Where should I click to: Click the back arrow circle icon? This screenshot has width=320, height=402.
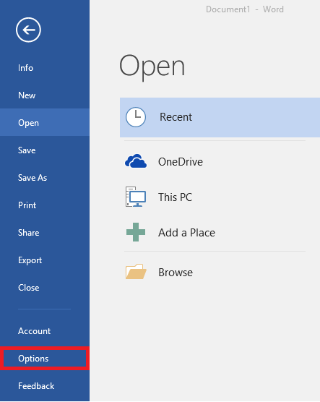coord(28,30)
